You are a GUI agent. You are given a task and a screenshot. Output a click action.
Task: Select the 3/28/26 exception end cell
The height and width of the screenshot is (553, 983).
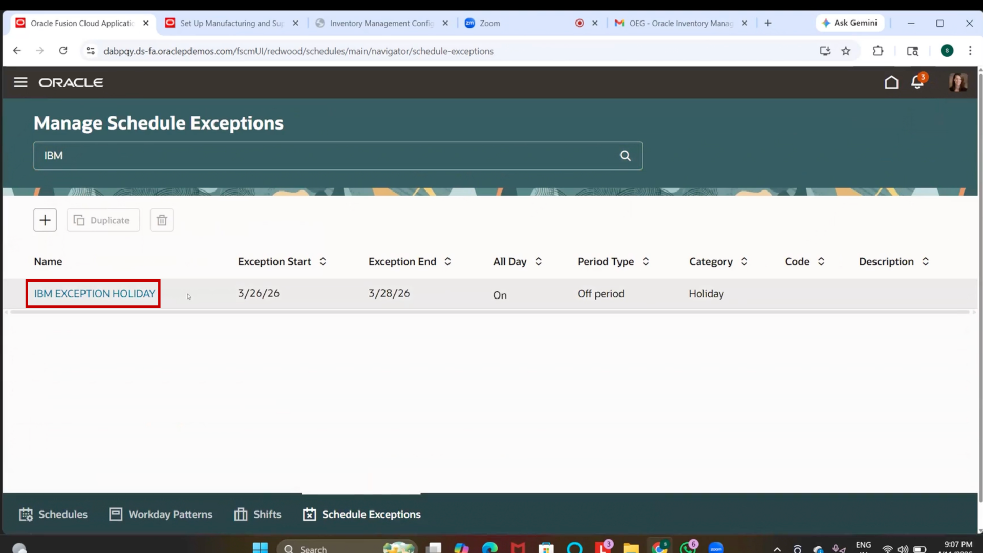click(389, 293)
